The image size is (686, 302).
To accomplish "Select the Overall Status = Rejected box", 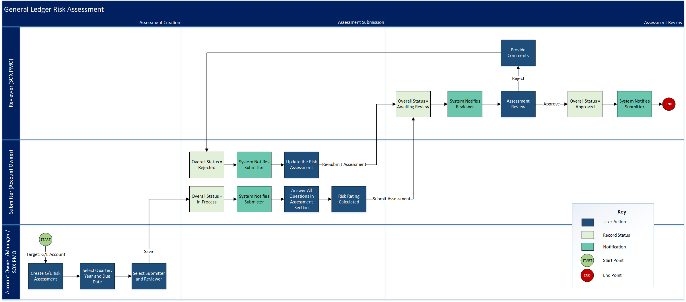I will point(207,165).
